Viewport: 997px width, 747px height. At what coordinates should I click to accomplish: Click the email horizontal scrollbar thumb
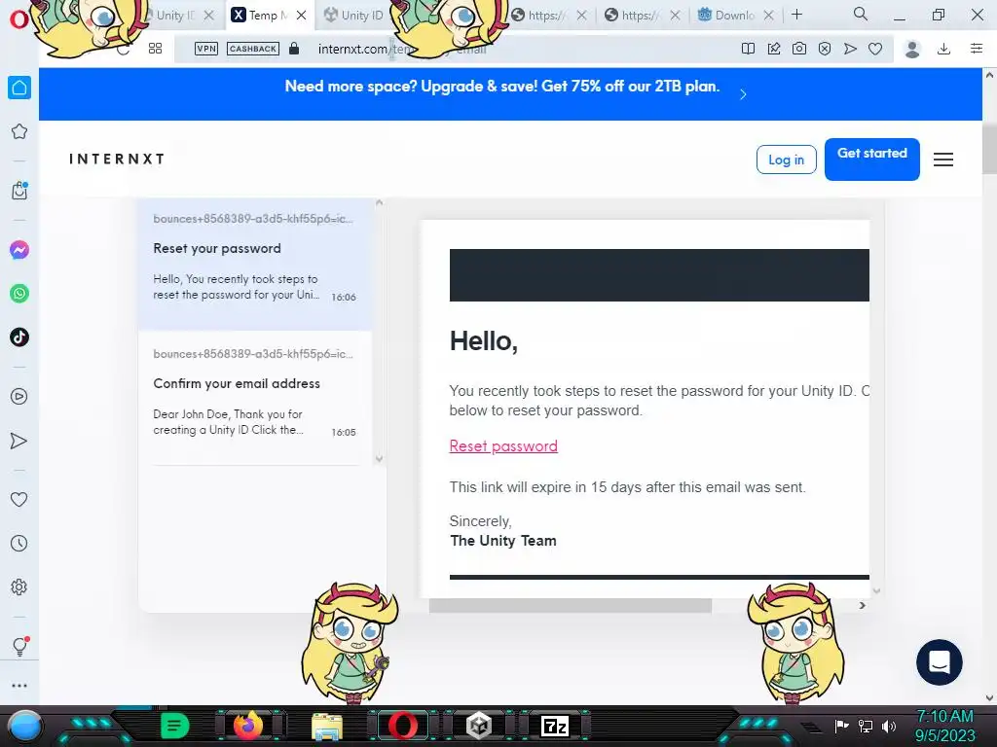[x=570, y=605]
